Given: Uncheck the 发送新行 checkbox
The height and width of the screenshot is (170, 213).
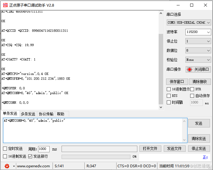Looking at the screenshot, I should pyautogui.click(x=30, y=156).
